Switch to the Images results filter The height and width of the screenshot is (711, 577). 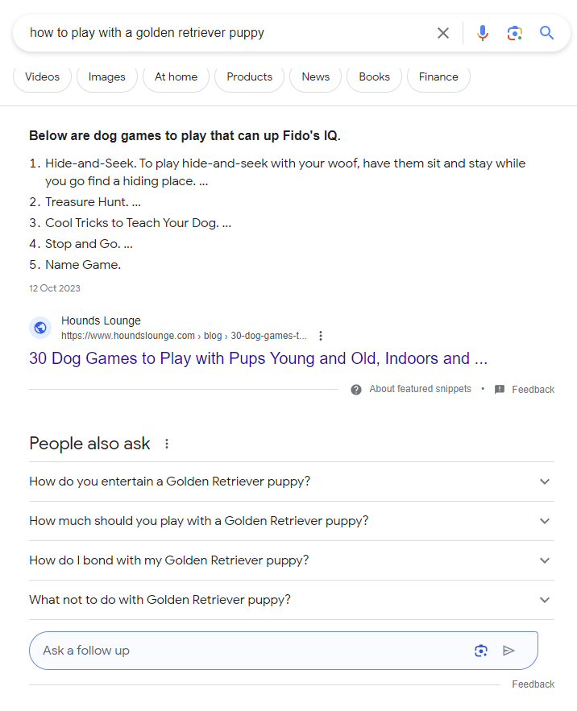106,76
